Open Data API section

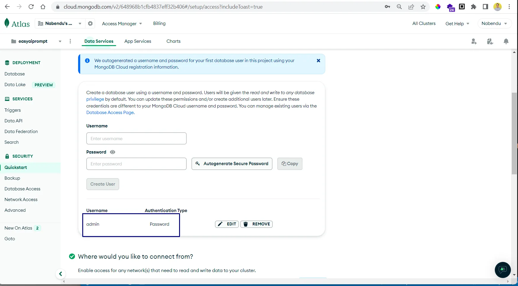coord(13,121)
